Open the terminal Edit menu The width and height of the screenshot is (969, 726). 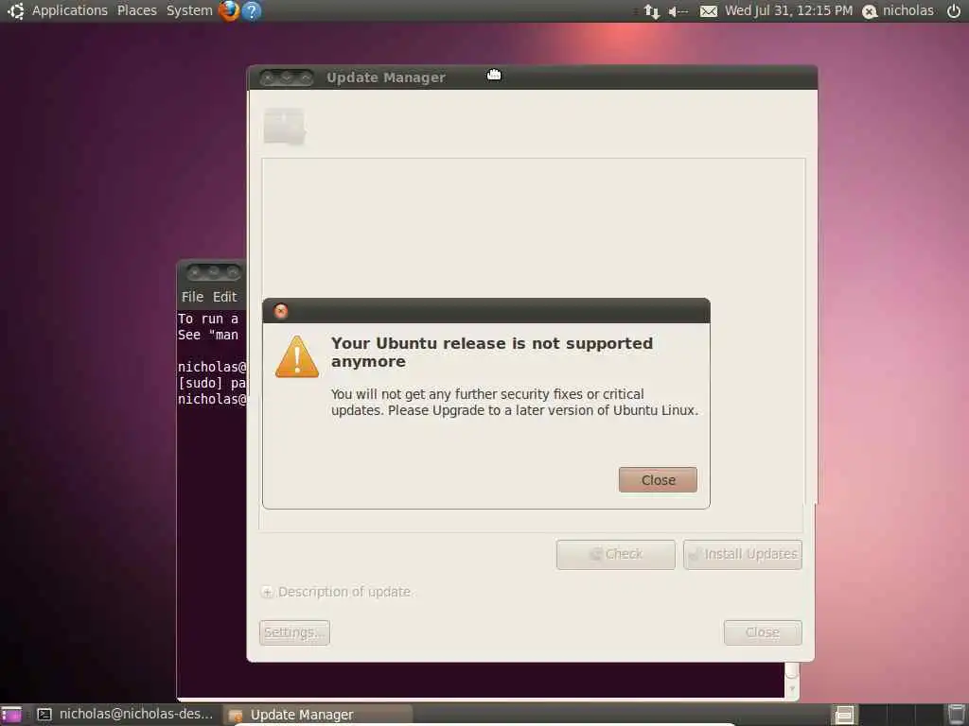225,297
